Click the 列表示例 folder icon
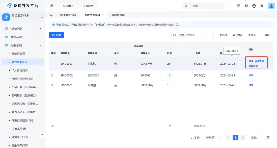The image size is (277, 148). pyautogui.click(x=7, y=45)
